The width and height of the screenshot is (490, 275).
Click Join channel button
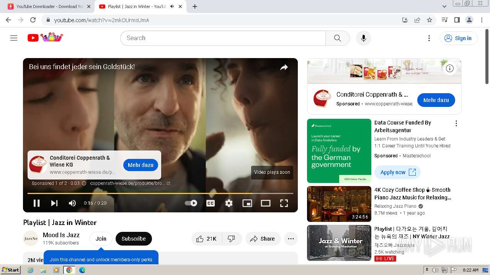pos(101,239)
